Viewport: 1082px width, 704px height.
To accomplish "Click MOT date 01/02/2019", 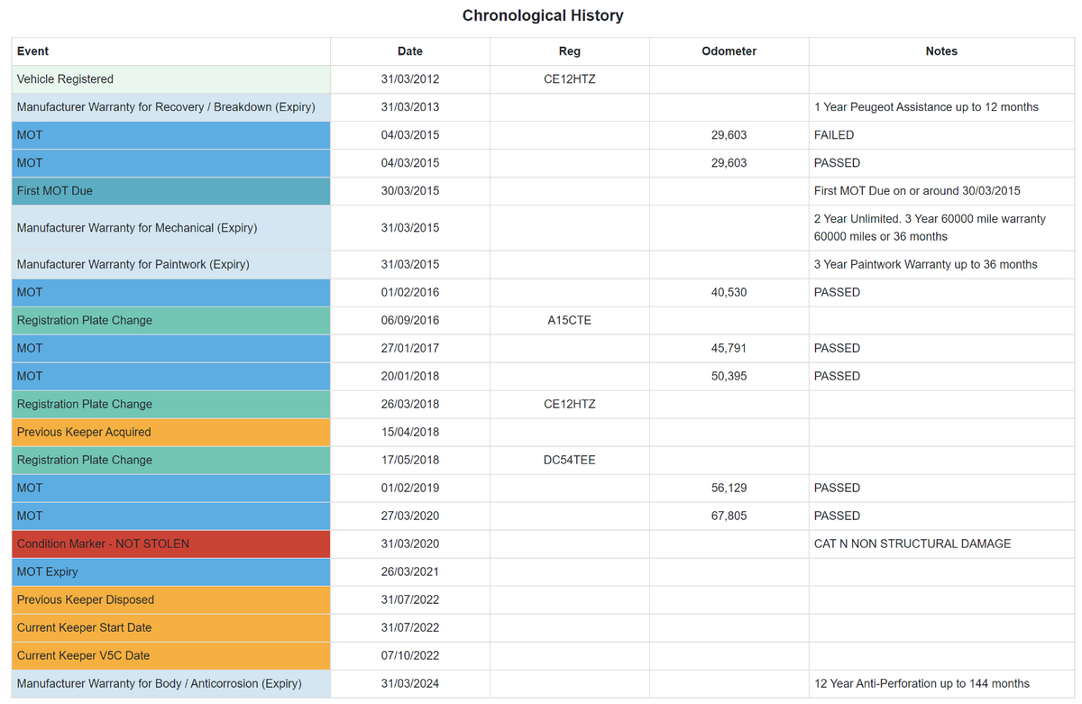I will pos(410,489).
